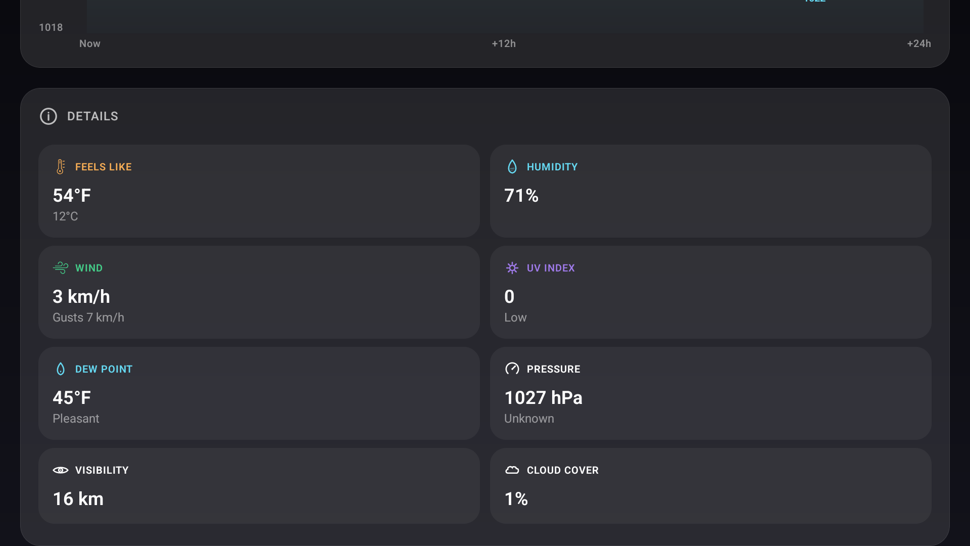Click the Humidity droplet icon
This screenshot has height=546, width=970.
(x=512, y=167)
